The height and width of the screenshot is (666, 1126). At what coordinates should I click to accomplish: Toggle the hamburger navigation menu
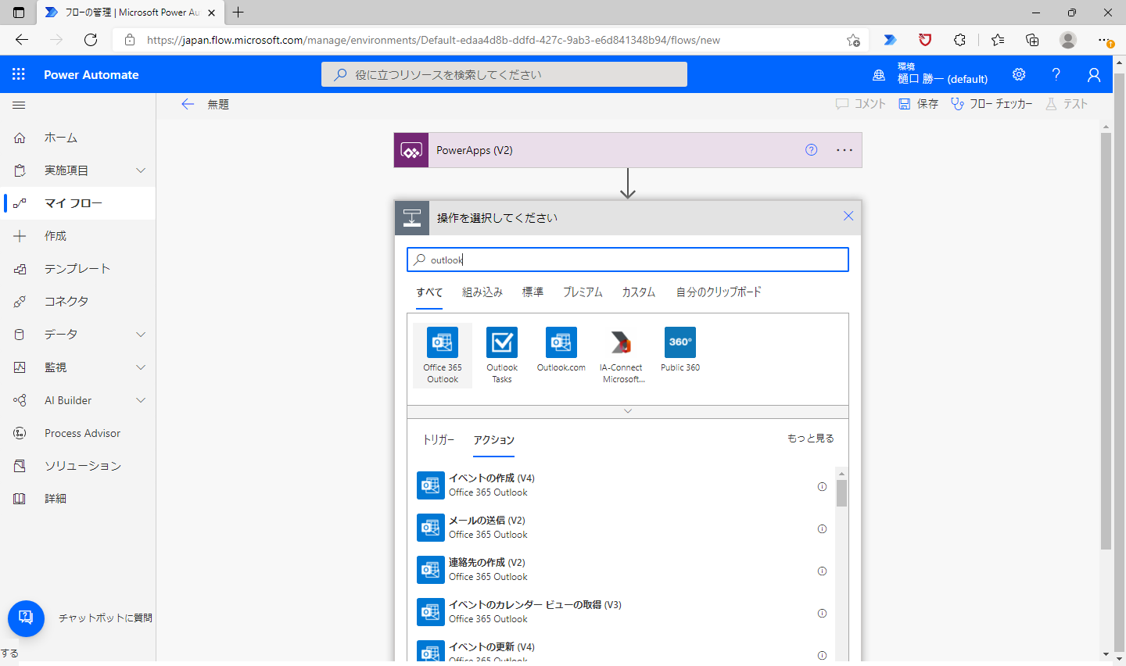(19, 105)
